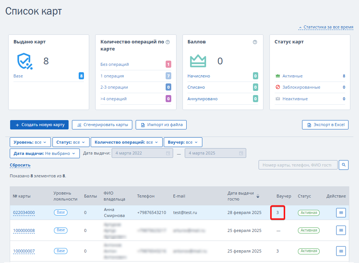
Task: Open Дата выдачи: Не выбрано dropdown
Action: (45, 153)
